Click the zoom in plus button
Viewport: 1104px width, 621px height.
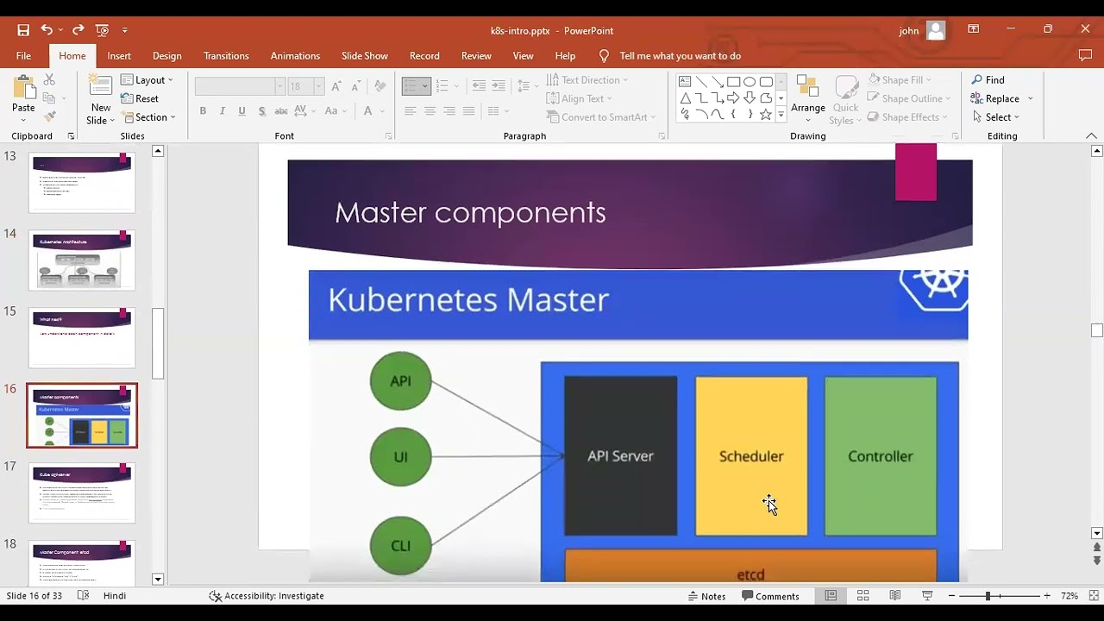pos(1047,596)
